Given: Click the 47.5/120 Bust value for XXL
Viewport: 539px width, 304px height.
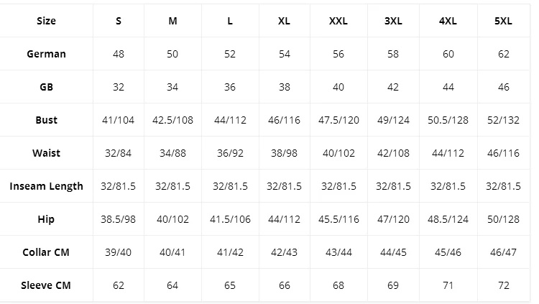Looking at the screenshot, I should coord(338,120).
